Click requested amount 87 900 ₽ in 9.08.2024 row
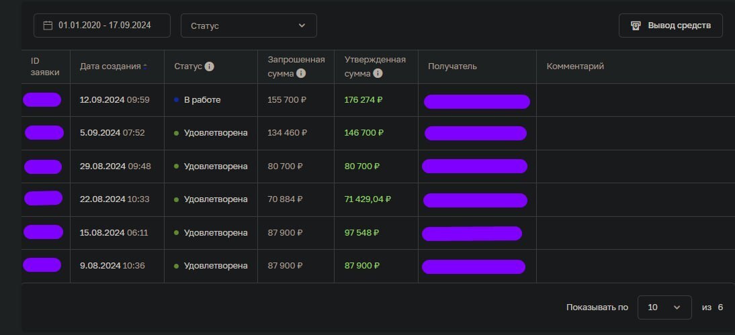Image resolution: width=735 pixels, height=335 pixels. (285, 266)
